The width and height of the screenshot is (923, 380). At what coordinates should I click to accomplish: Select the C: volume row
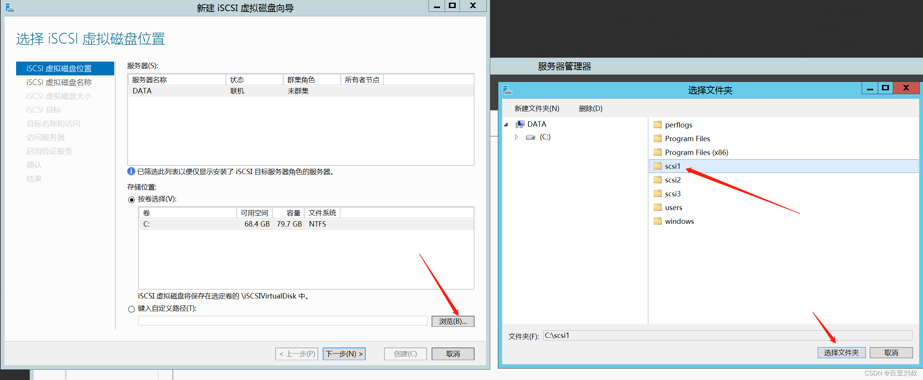click(x=306, y=224)
